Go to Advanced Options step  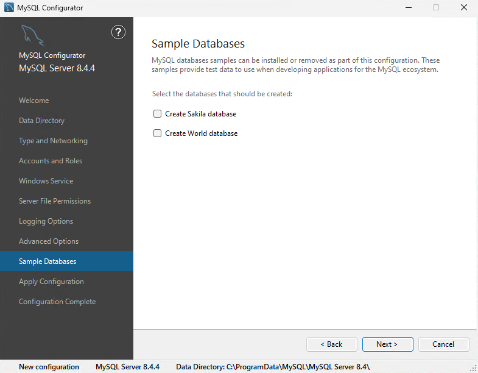(49, 241)
